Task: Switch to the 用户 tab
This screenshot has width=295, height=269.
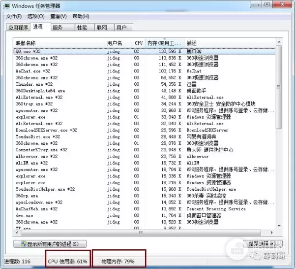Action: [123, 28]
